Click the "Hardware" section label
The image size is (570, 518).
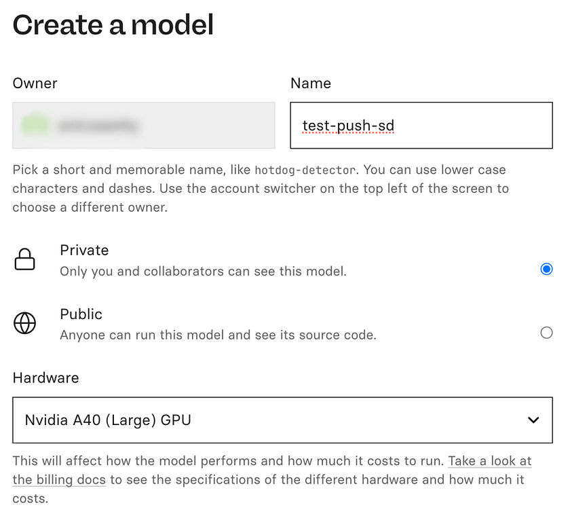(x=45, y=378)
